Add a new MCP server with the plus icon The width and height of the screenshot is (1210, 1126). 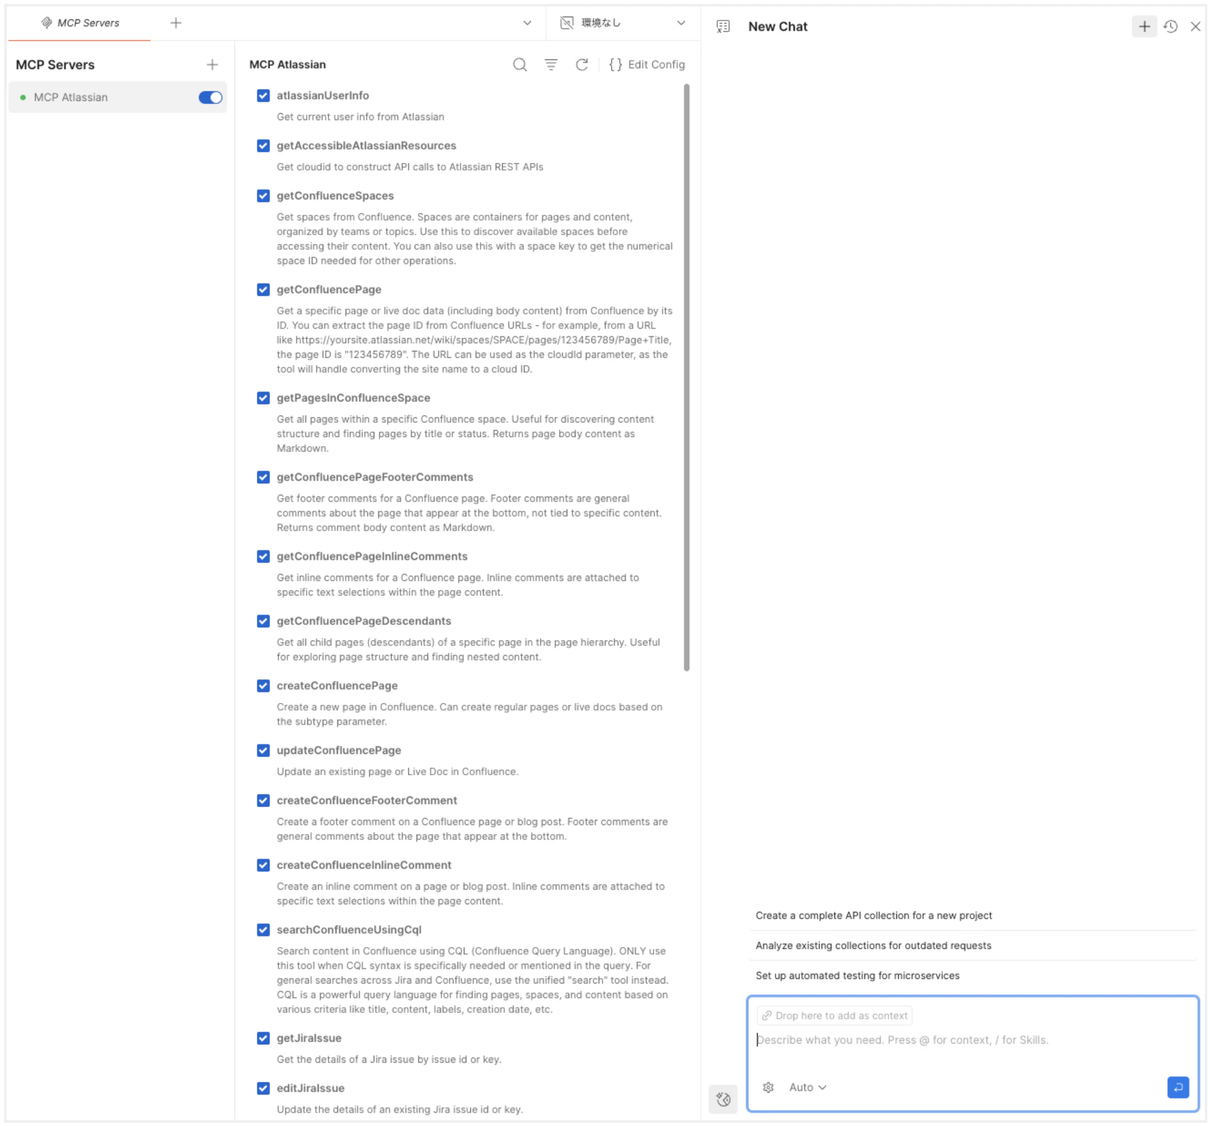click(211, 64)
